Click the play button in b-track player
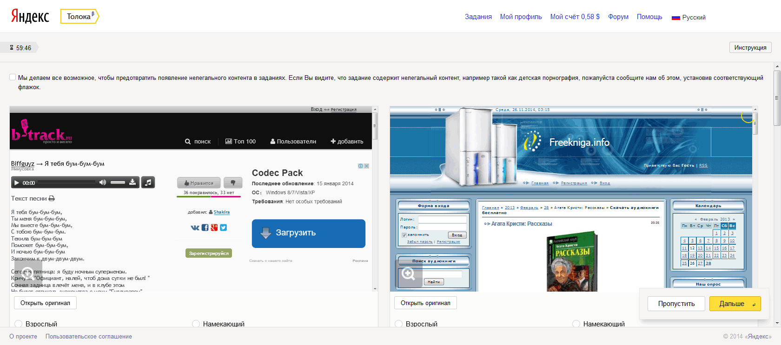This screenshot has height=345, width=781. [x=17, y=183]
